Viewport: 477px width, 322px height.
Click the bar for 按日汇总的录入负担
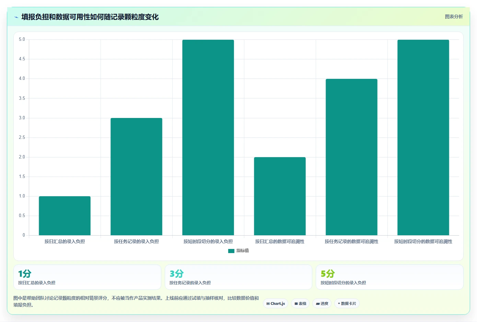tap(65, 216)
